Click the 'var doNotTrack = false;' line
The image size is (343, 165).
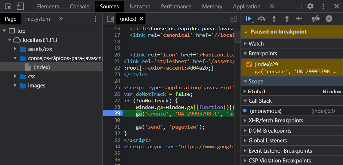158,94
